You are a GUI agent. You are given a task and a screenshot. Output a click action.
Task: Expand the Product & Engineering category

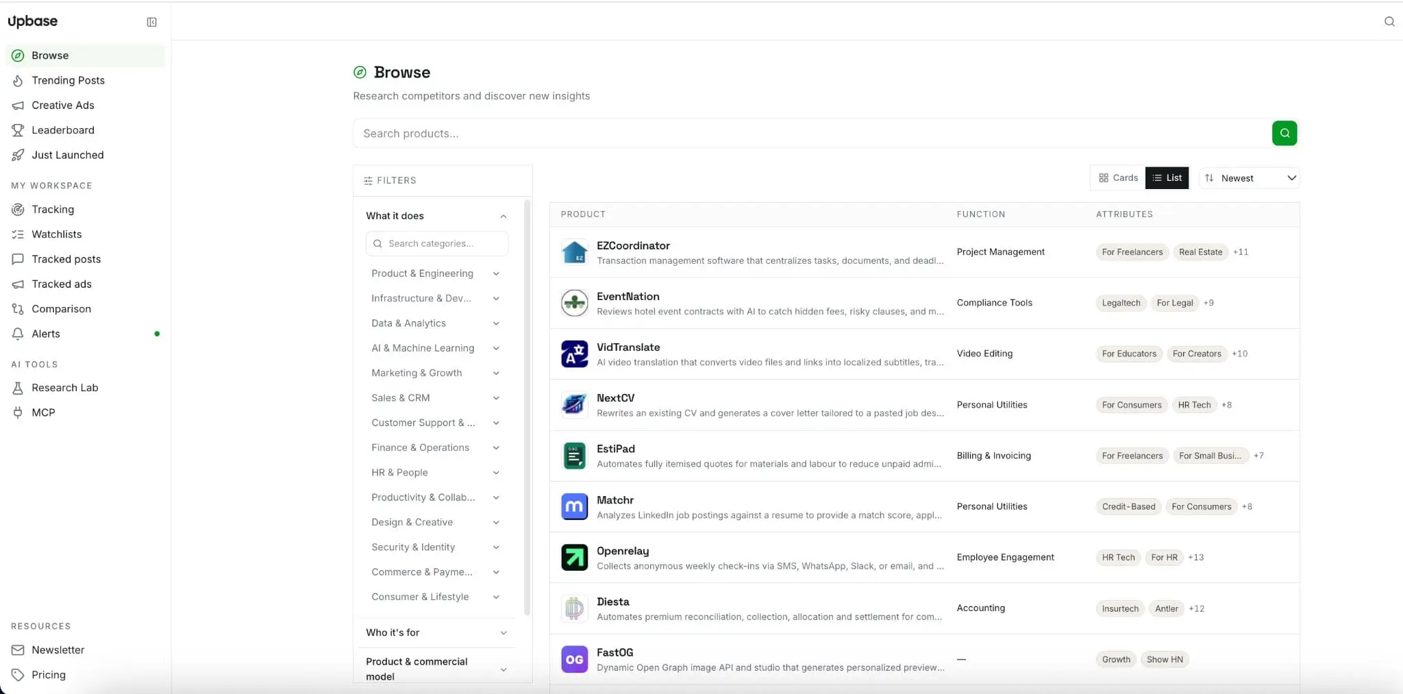[x=436, y=273]
